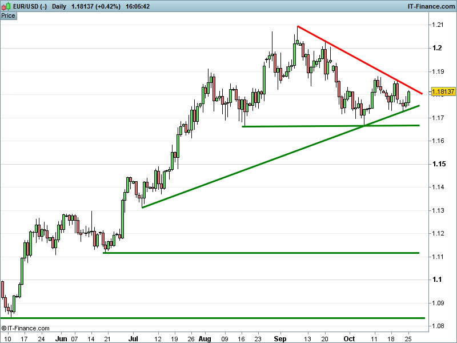The width and height of the screenshot is (457, 343).
Task: Click the 10 date label at axis start
Action: [8, 339]
